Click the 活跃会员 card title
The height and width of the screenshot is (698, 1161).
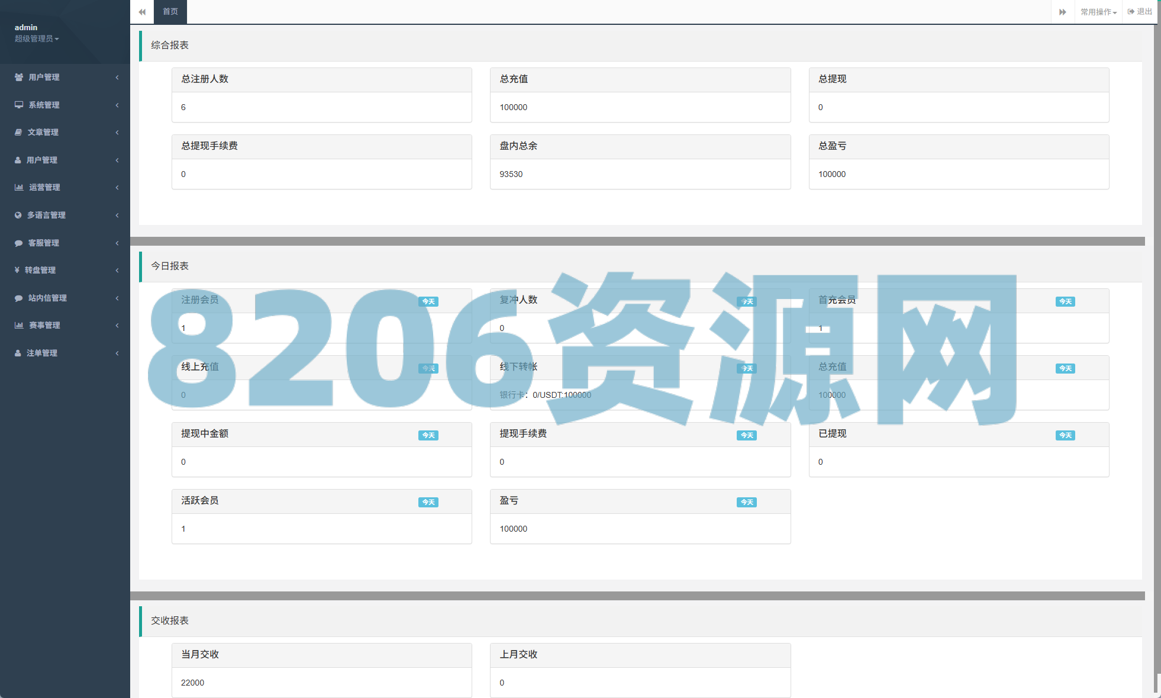pyautogui.click(x=200, y=500)
